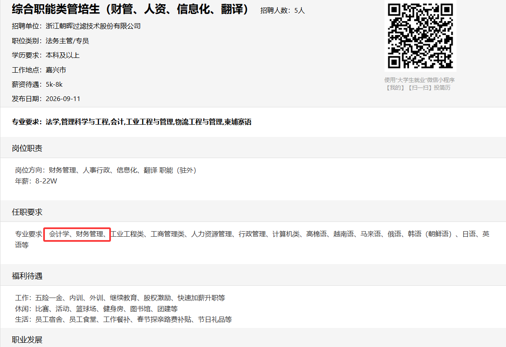
Task: Click 计算机类 in the 任职要求 majors
Action: (x=286, y=234)
